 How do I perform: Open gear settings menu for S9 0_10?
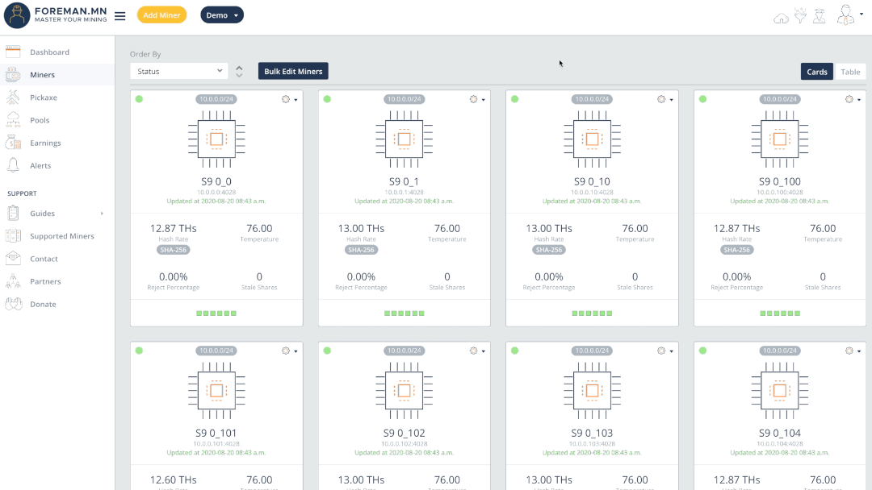pyautogui.click(x=665, y=99)
